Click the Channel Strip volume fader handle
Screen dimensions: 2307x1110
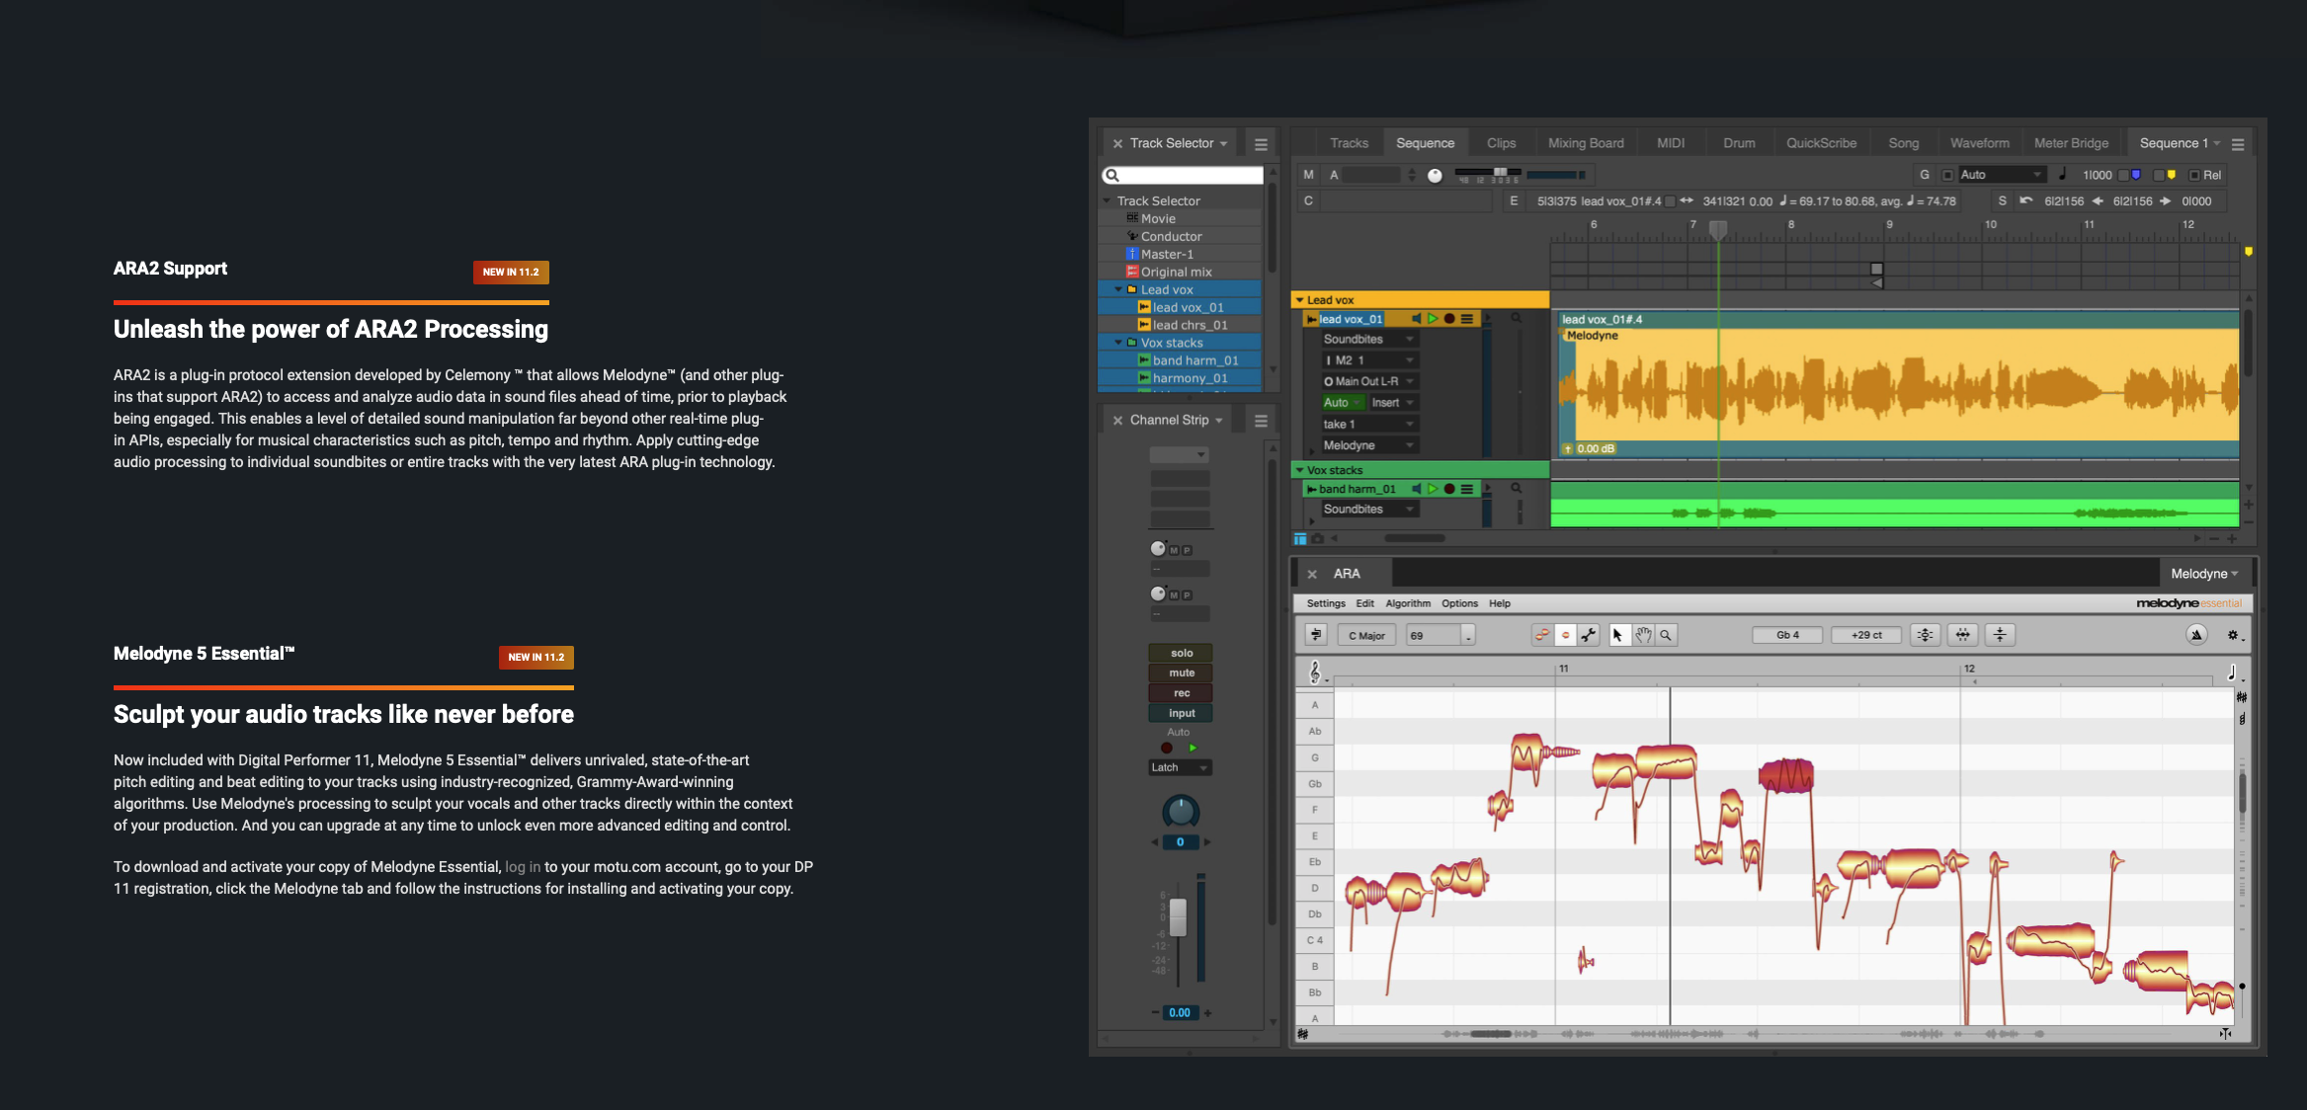click(x=1178, y=917)
